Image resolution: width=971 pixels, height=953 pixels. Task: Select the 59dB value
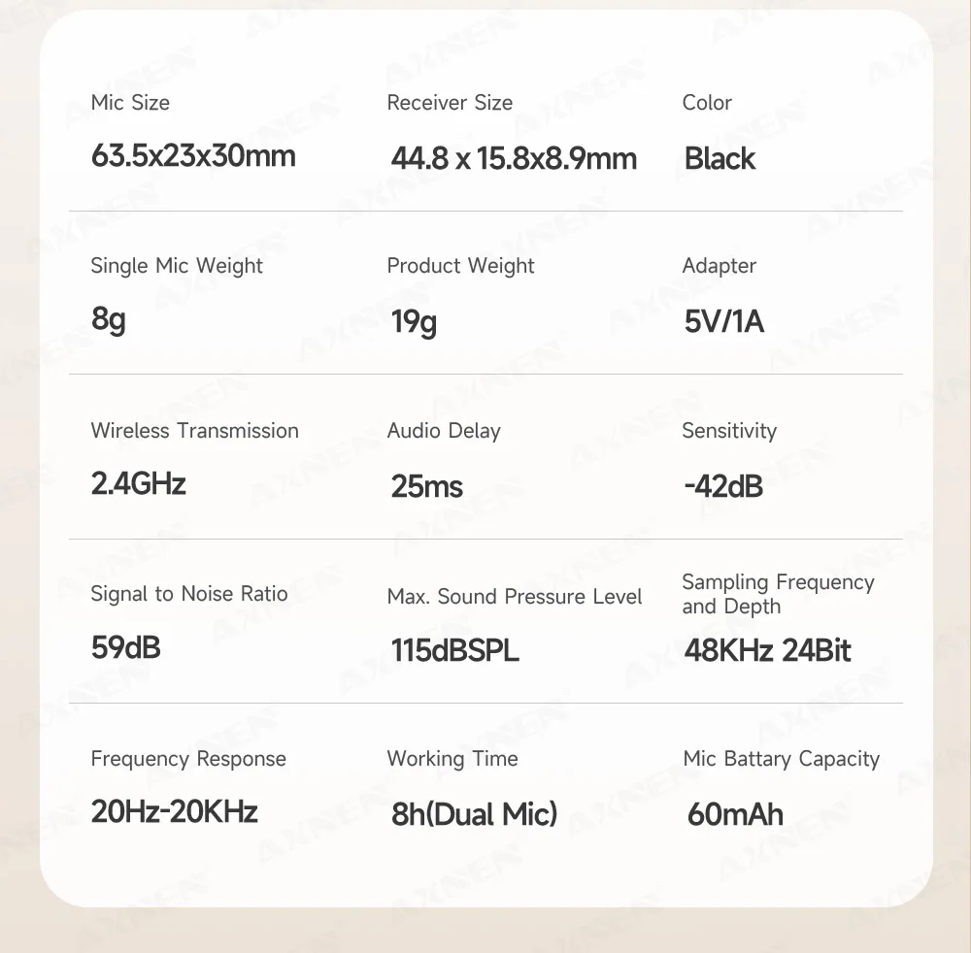[126, 647]
